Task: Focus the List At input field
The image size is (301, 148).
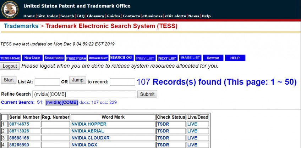Action: point(47,82)
